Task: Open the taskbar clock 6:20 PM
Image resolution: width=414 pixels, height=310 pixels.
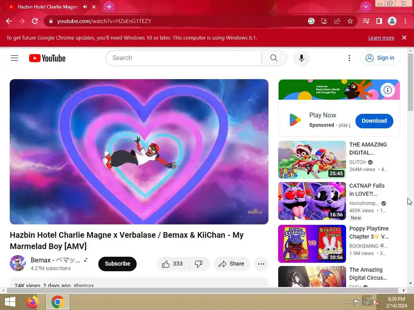Action: (396, 302)
